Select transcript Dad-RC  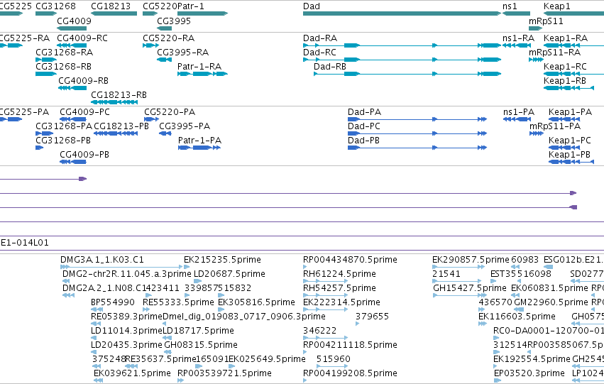[x=402, y=60]
